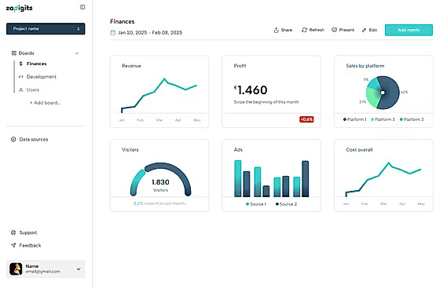Open date range Jan 20 - Feb 08

pos(150,32)
